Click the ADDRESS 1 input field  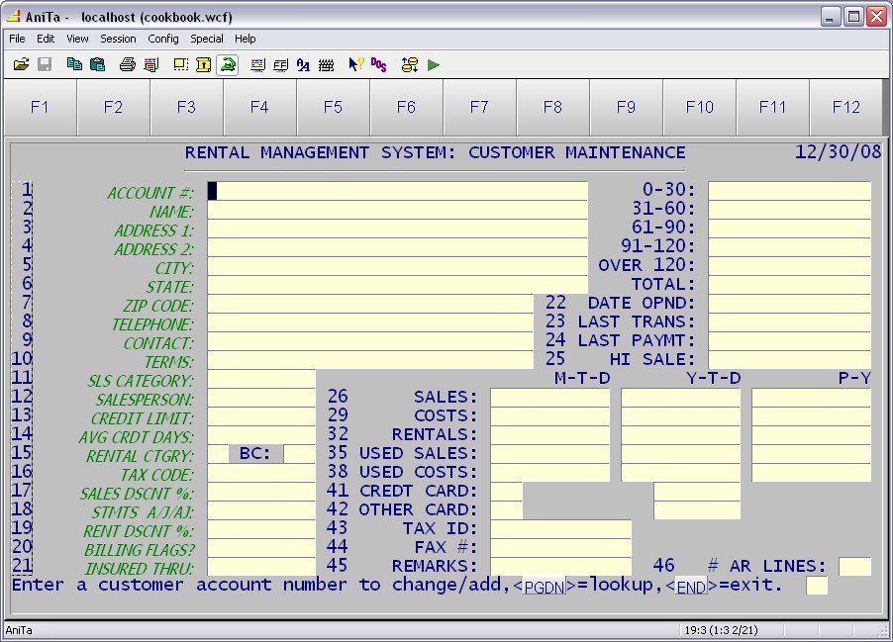pos(398,229)
